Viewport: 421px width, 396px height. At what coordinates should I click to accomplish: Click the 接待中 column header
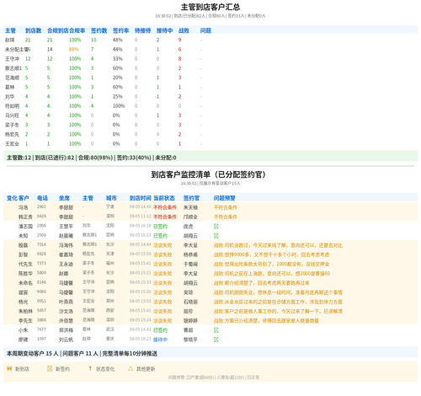[x=164, y=30]
